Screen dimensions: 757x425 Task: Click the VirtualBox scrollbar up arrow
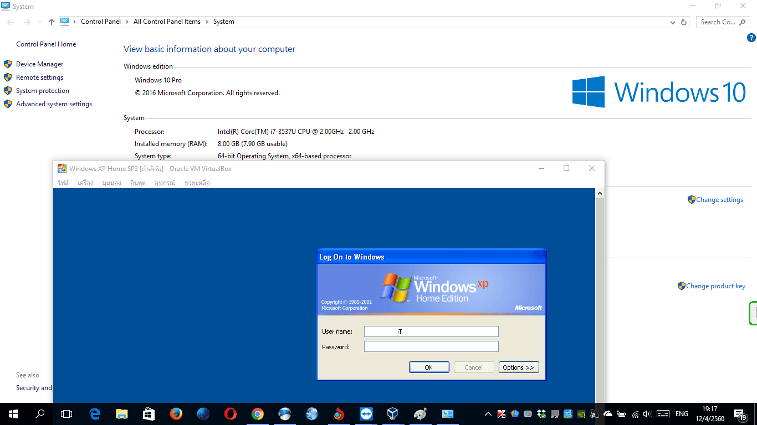600,193
